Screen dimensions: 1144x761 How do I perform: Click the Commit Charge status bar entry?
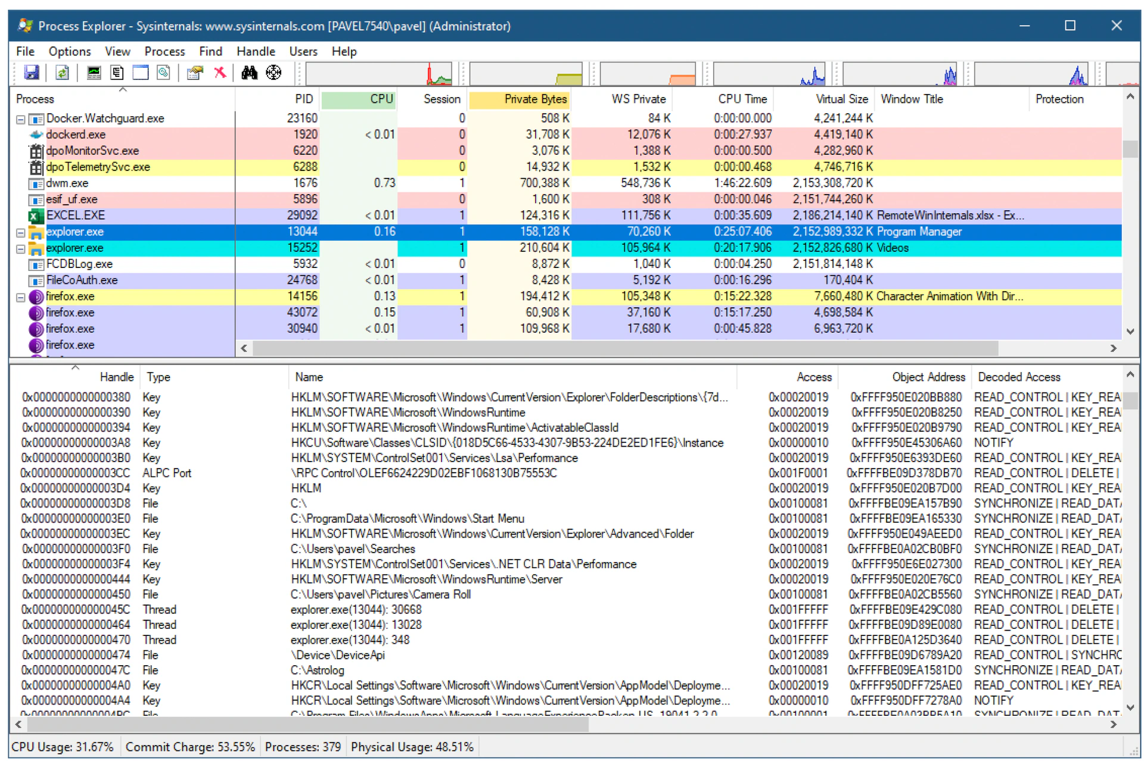point(190,747)
